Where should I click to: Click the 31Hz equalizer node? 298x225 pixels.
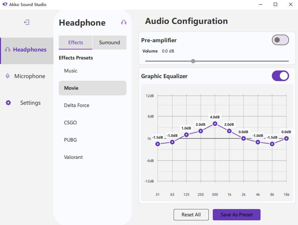pyautogui.click(x=158, y=144)
